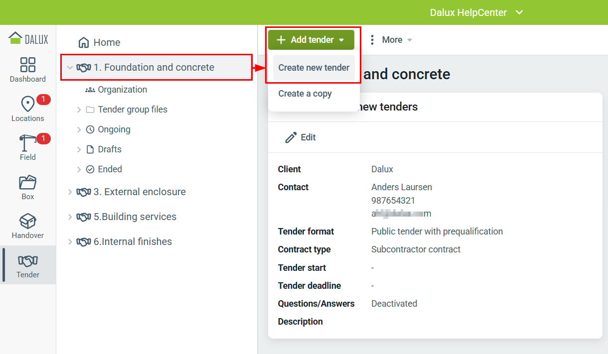Open the Dashboard module icon
This screenshot has height=354, width=608.
[x=28, y=65]
